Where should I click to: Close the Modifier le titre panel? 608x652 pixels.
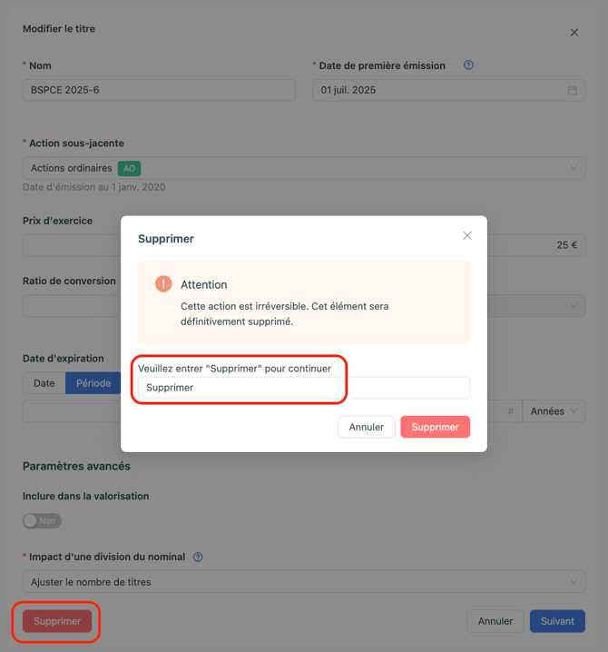point(574,33)
